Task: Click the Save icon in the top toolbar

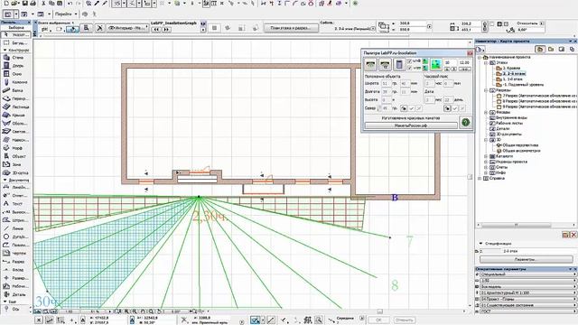Action: [x=25, y=4]
